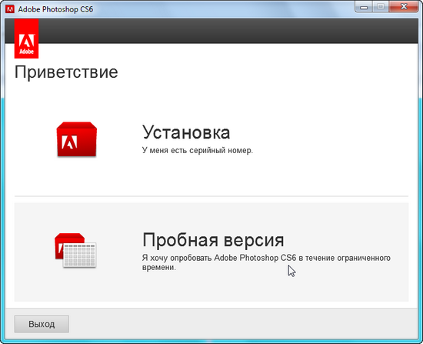Click the disabled maximize window button
423x344 pixels.
(x=381, y=6)
